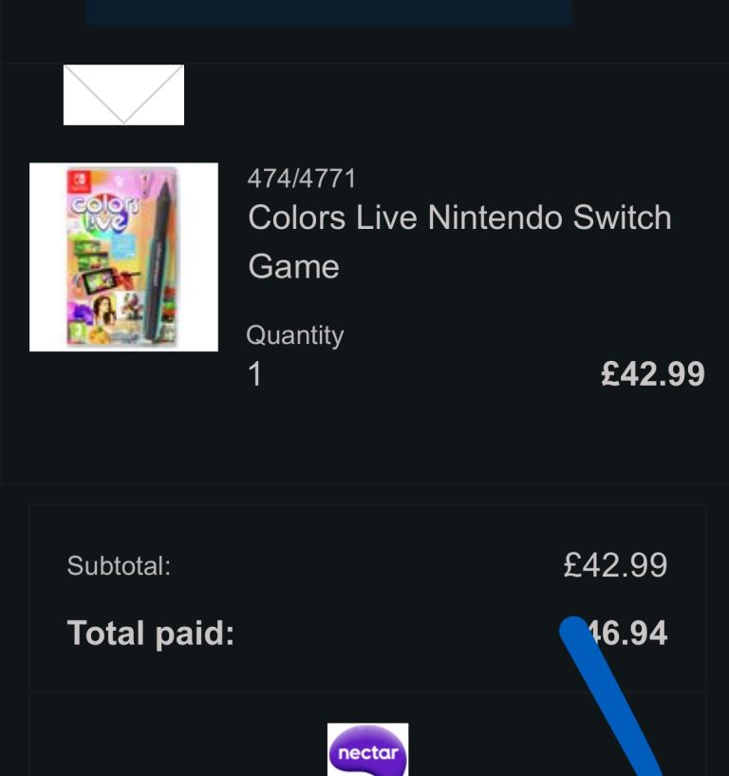The image size is (729, 776).
Task: Click the Quantity label
Action: coord(295,335)
